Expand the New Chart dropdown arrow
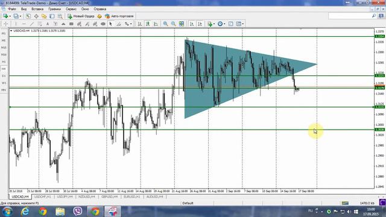This screenshot has height=217, width=386. coord(10,16)
